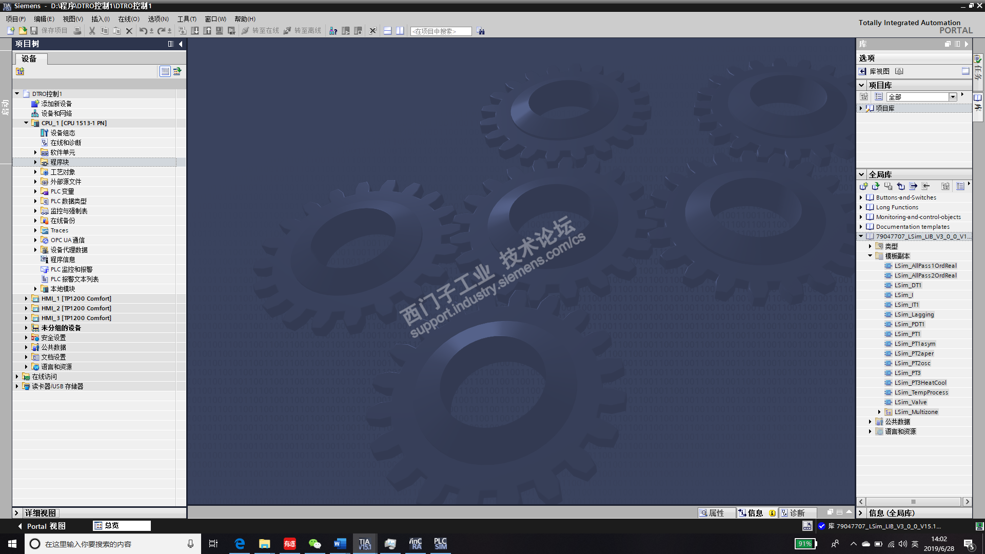
Task: Open the 全部 filter dropdown
Action: (953, 97)
